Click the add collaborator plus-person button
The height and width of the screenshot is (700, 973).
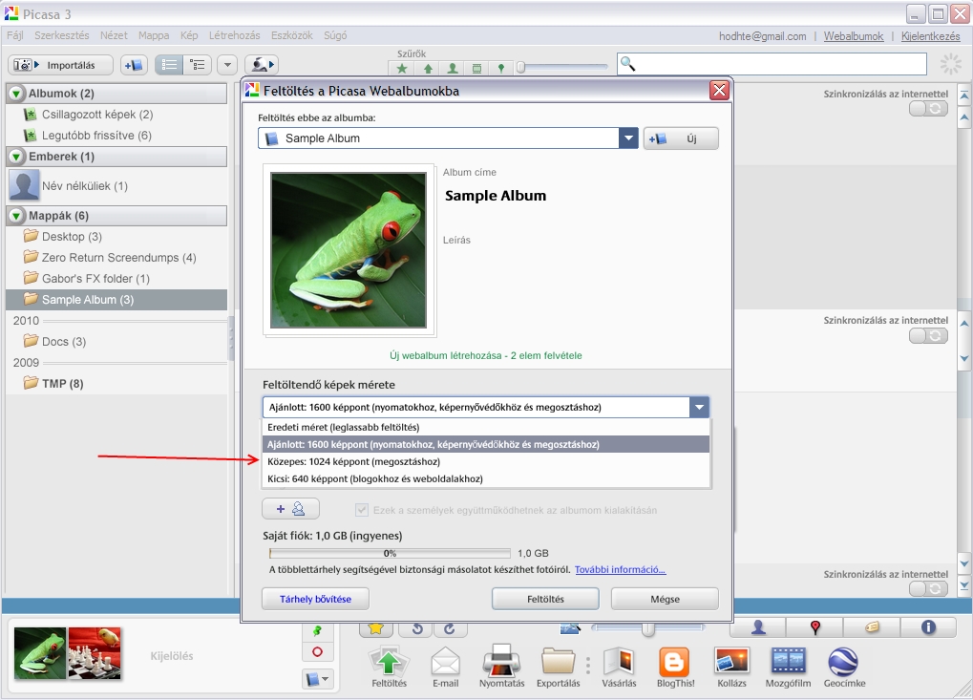[290, 509]
